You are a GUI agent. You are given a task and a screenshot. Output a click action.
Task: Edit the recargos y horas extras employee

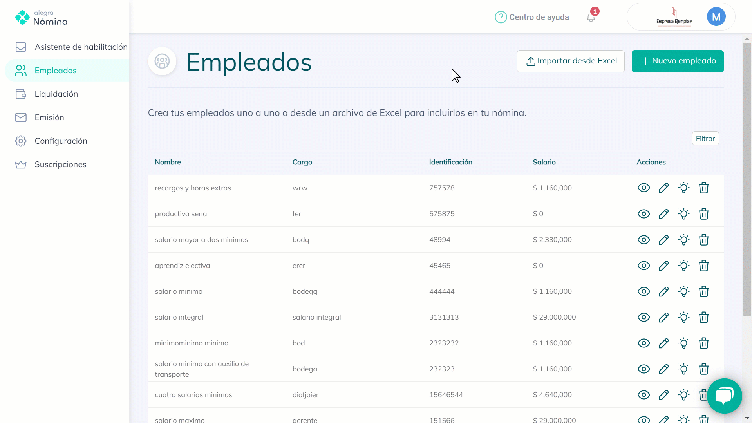tap(663, 188)
